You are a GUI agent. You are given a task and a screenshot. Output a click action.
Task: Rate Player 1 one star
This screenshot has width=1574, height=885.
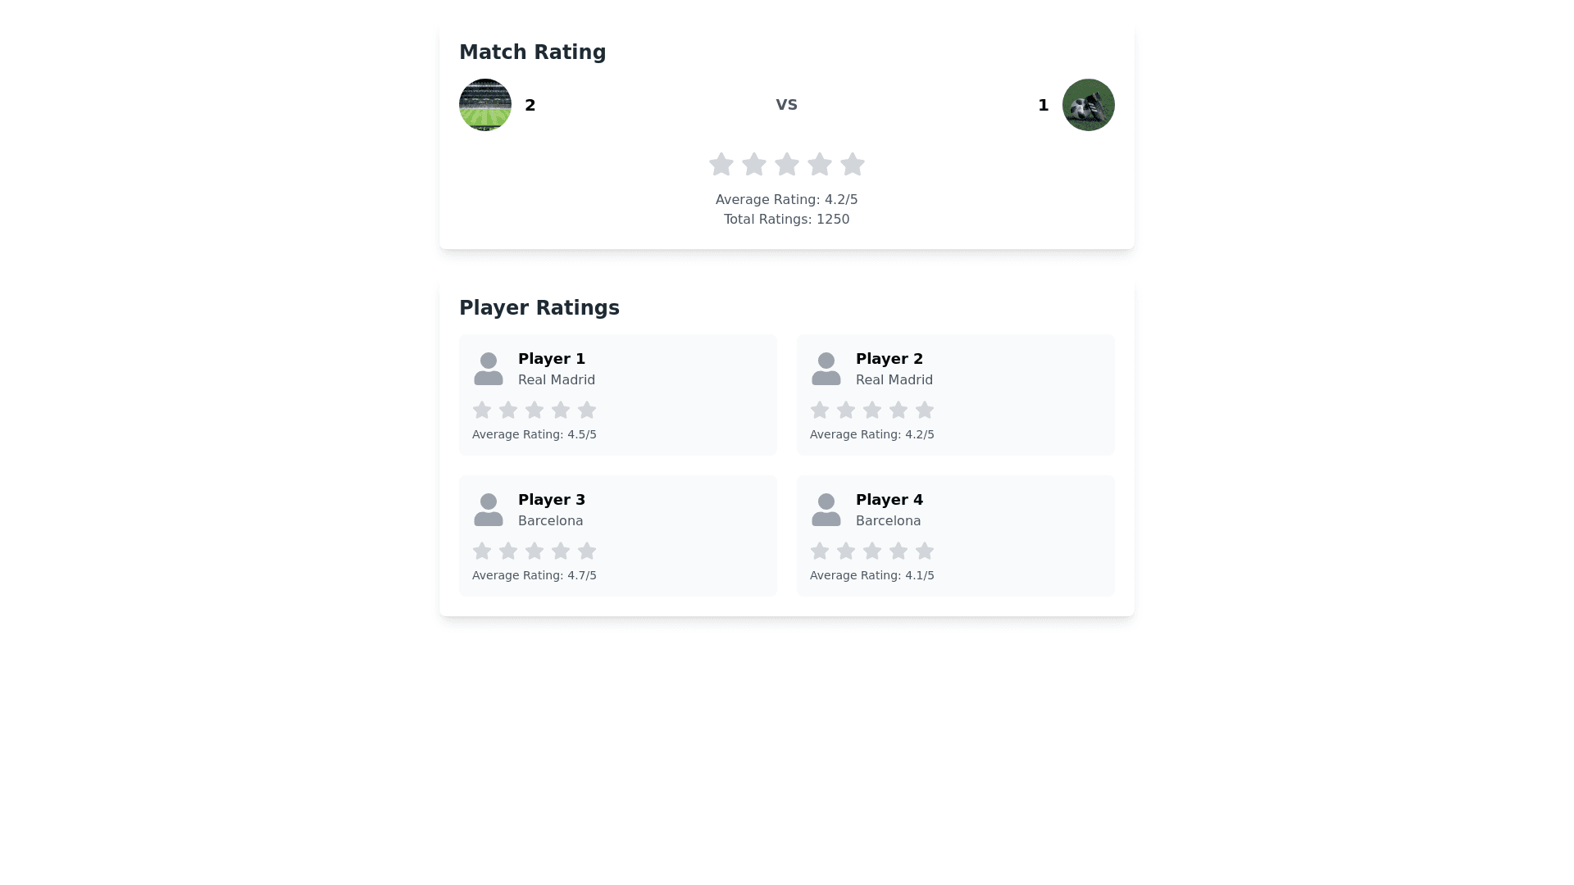[x=482, y=410]
